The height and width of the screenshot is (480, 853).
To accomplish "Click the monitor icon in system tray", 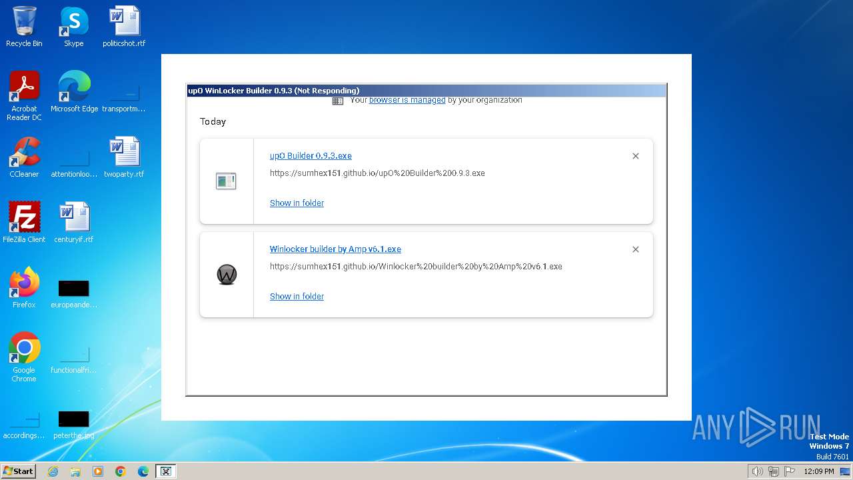I will pos(846,471).
